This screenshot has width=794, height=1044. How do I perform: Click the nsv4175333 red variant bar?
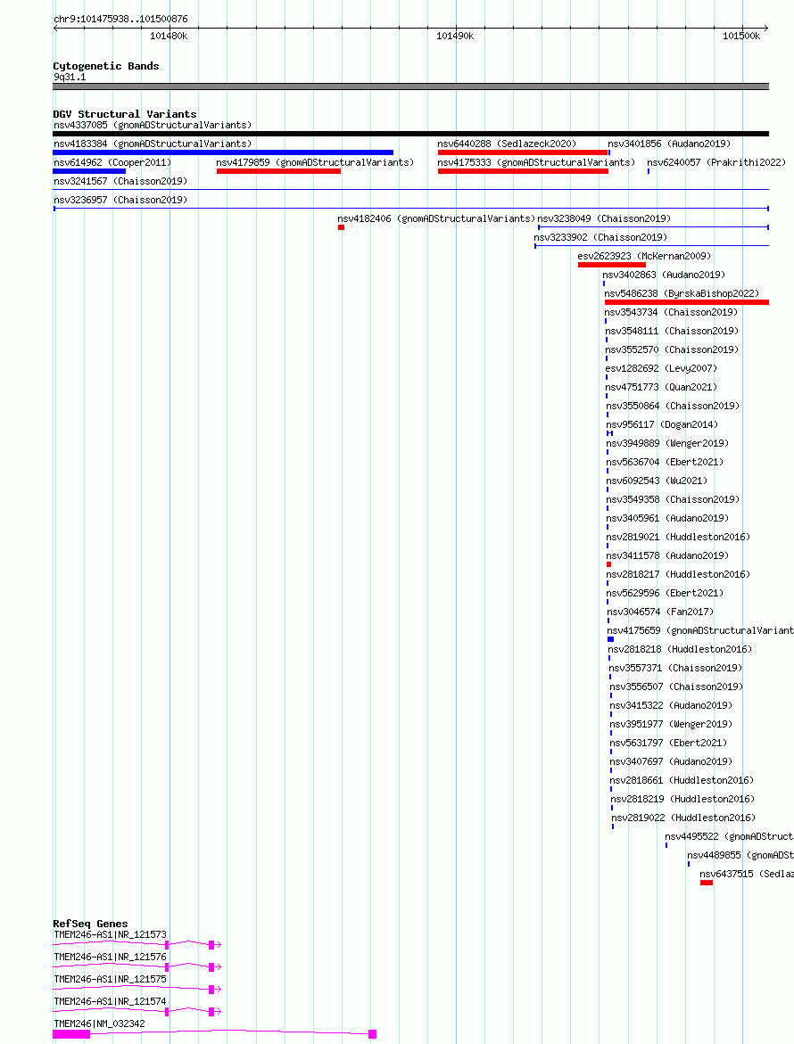523,171
